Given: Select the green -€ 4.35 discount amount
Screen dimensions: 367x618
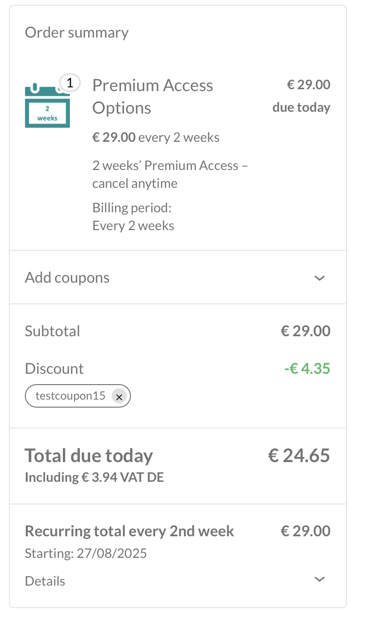Looking at the screenshot, I should (307, 369).
